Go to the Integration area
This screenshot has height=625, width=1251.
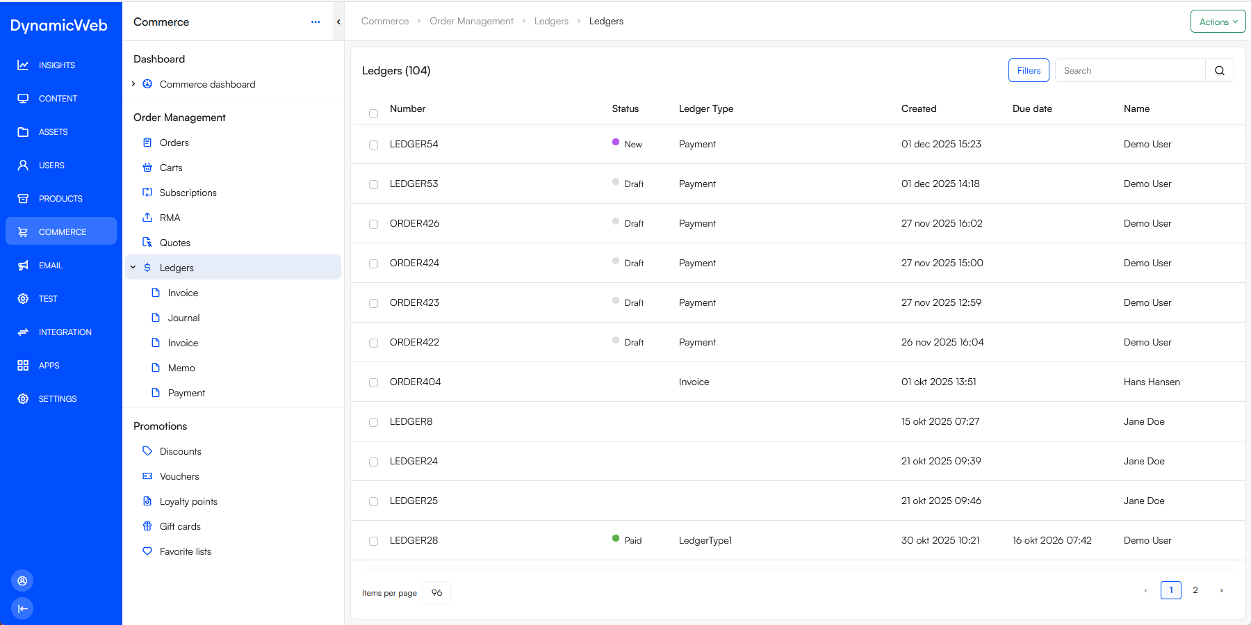point(65,332)
